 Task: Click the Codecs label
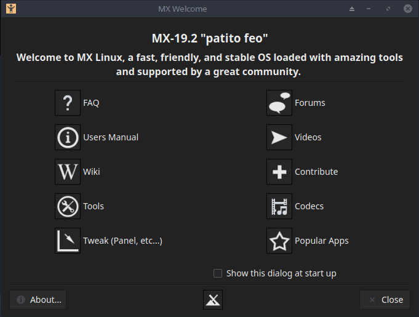point(309,206)
